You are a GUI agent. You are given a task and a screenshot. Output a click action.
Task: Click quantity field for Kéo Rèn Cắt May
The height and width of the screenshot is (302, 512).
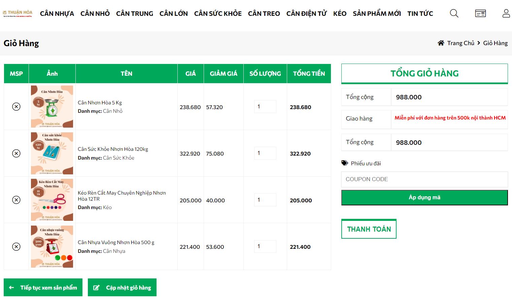pyautogui.click(x=265, y=200)
